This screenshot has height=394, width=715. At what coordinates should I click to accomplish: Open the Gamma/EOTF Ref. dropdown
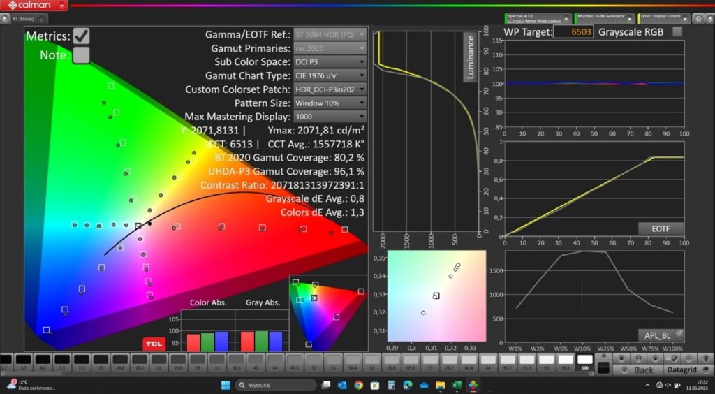(330, 34)
